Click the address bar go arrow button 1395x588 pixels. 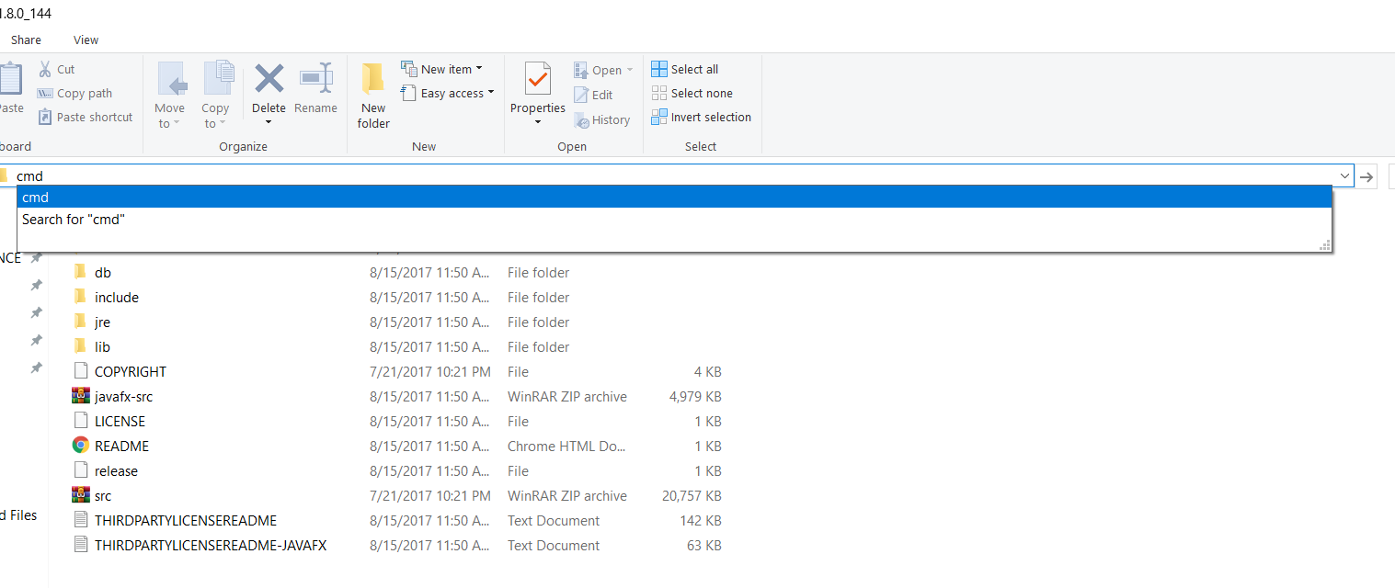[1367, 176]
